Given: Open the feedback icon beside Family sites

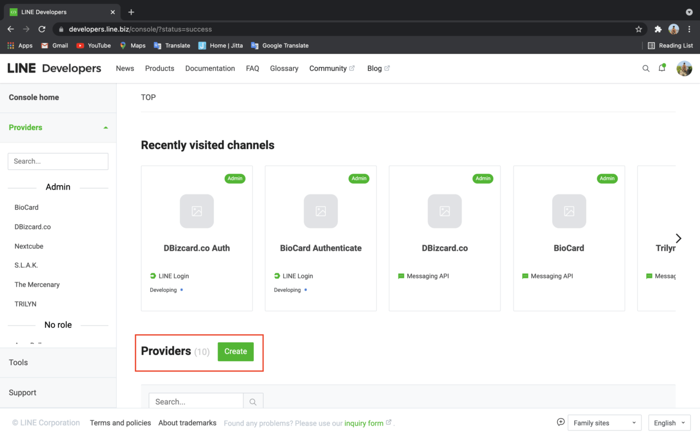Looking at the screenshot, I should click(x=561, y=422).
